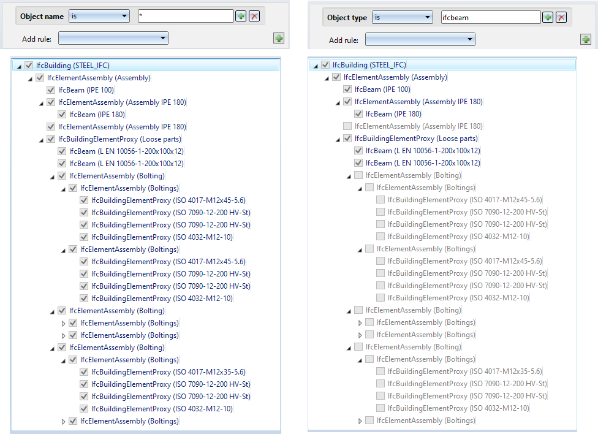
Task: Select IfcBeam (IPE 100) row in right tree
Action: [x=382, y=89]
